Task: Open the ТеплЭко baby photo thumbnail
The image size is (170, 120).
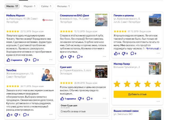Action: point(48,75)
